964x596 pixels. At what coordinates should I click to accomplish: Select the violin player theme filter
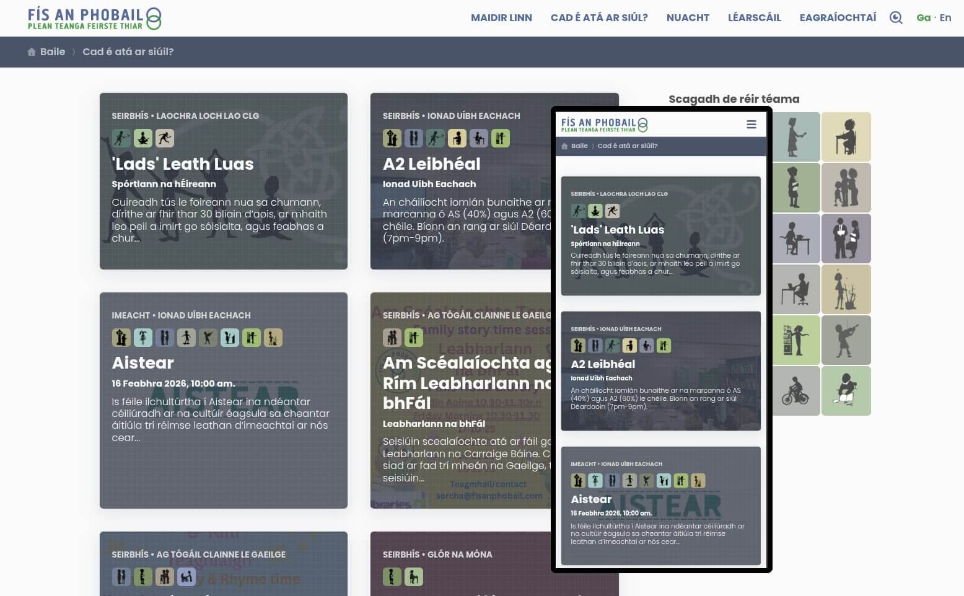pos(846,340)
